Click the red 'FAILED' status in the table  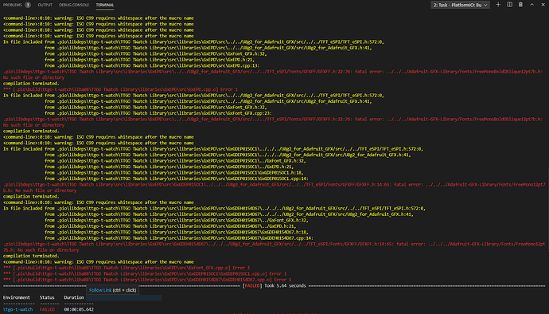pyautogui.click(x=47, y=309)
